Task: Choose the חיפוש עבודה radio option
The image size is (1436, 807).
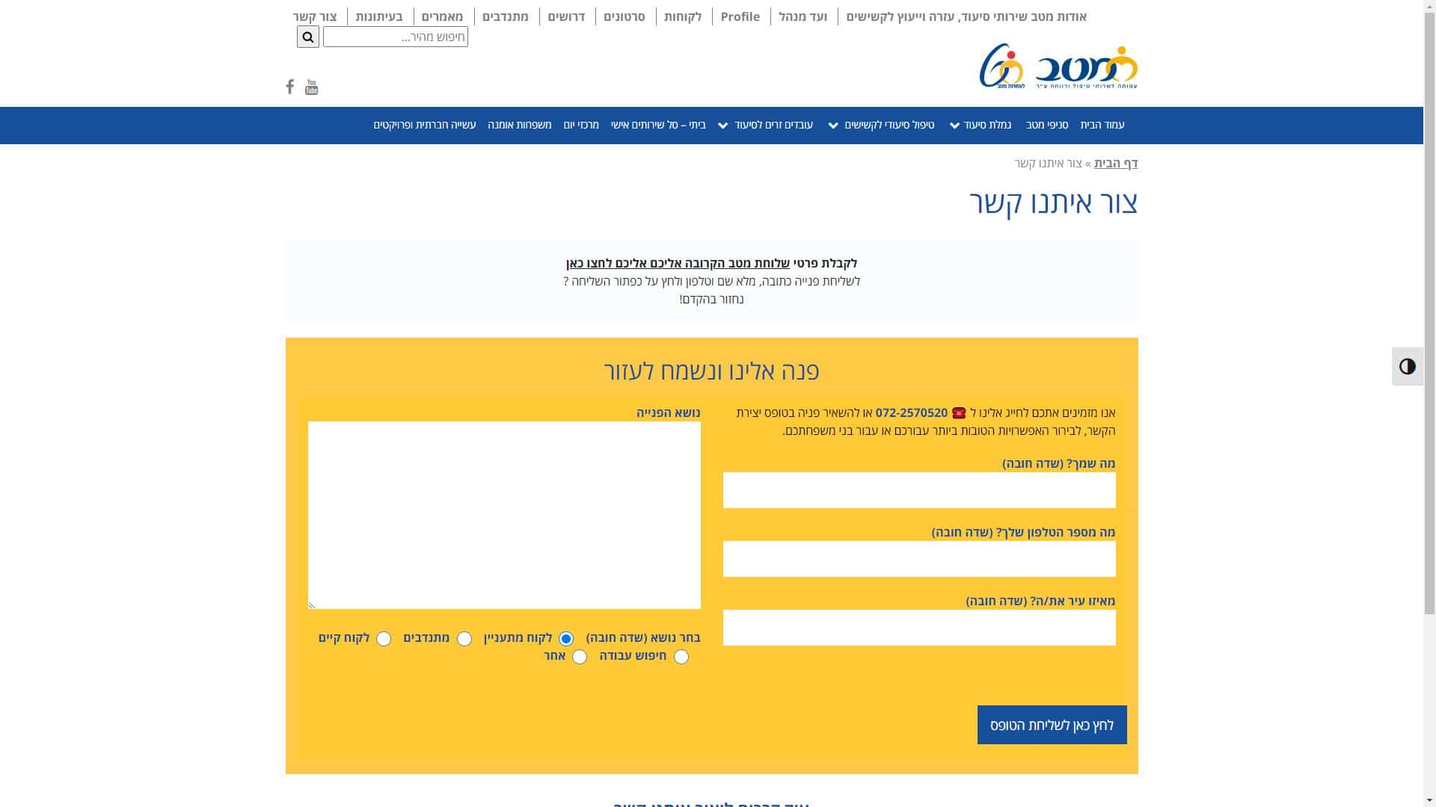Action: pyautogui.click(x=681, y=657)
